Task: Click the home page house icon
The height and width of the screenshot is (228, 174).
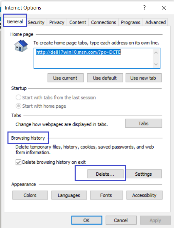Action: click(21, 46)
